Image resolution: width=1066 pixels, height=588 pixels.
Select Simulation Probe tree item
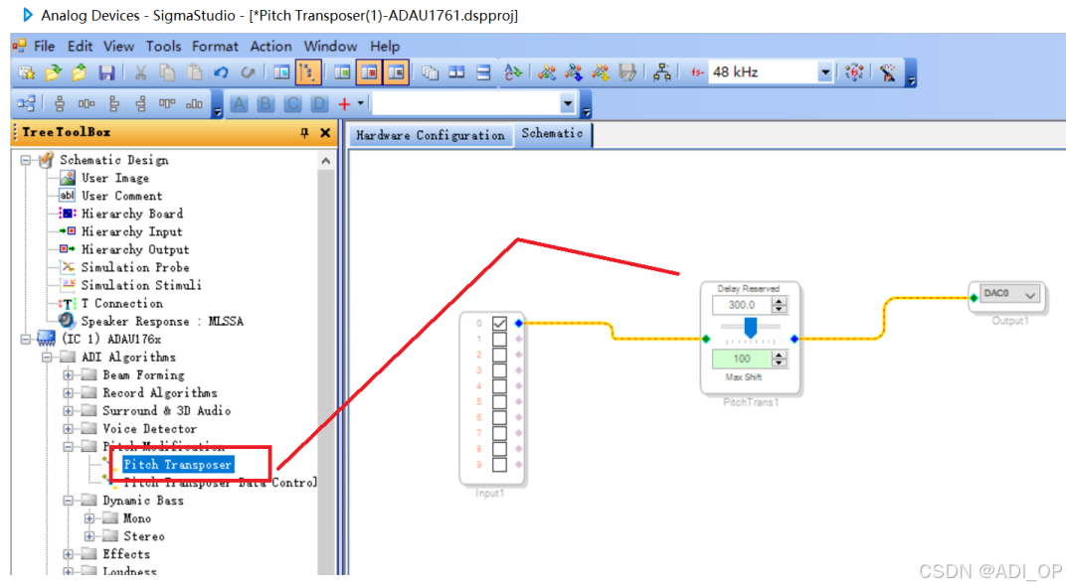tap(135, 267)
